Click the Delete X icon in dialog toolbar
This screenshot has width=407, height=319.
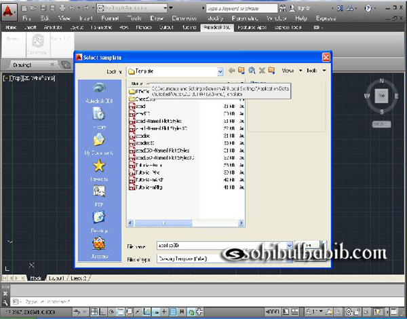(x=262, y=71)
